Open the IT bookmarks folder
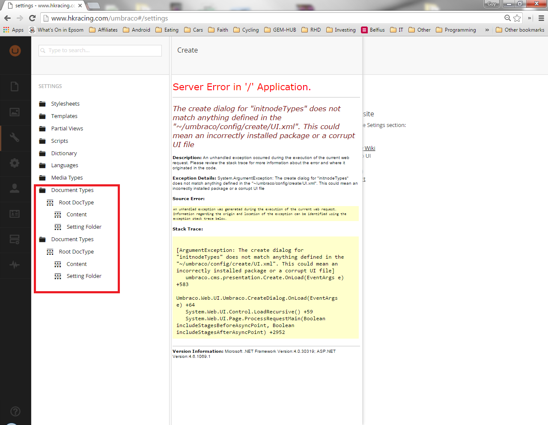548x425 pixels. click(x=397, y=30)
